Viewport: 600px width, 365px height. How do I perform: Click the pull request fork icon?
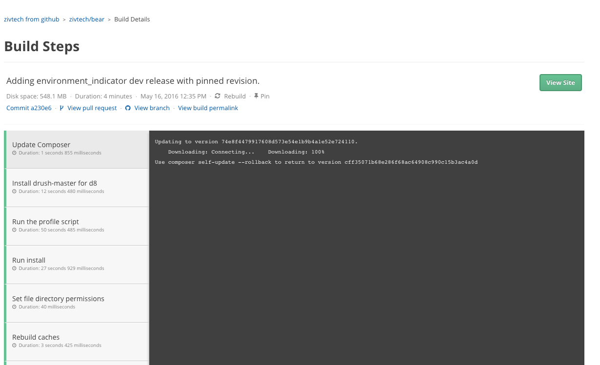click(x=61, y=108)
